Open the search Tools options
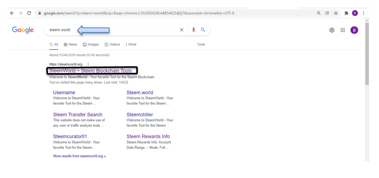The width and height of the screenshot is (379, 178). coord(201,44)
